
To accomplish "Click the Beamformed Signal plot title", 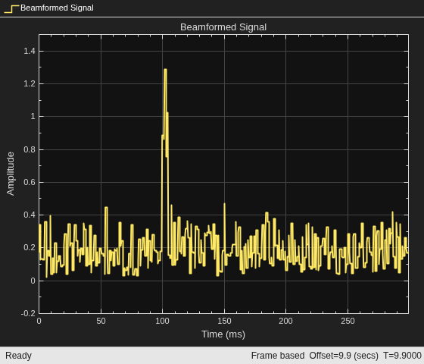I will 223,27.
